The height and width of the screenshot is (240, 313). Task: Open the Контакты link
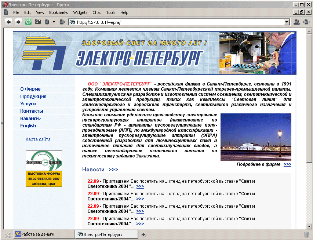pos(32,111)
